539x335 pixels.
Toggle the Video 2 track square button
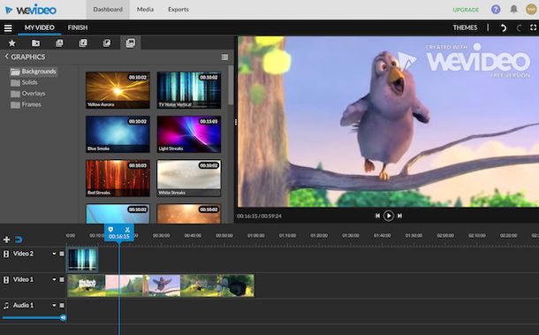[x=62, y=254]
